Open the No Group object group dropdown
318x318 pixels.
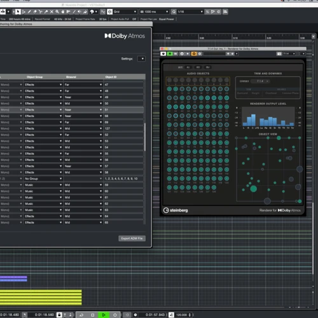click(x=43, y=179)
